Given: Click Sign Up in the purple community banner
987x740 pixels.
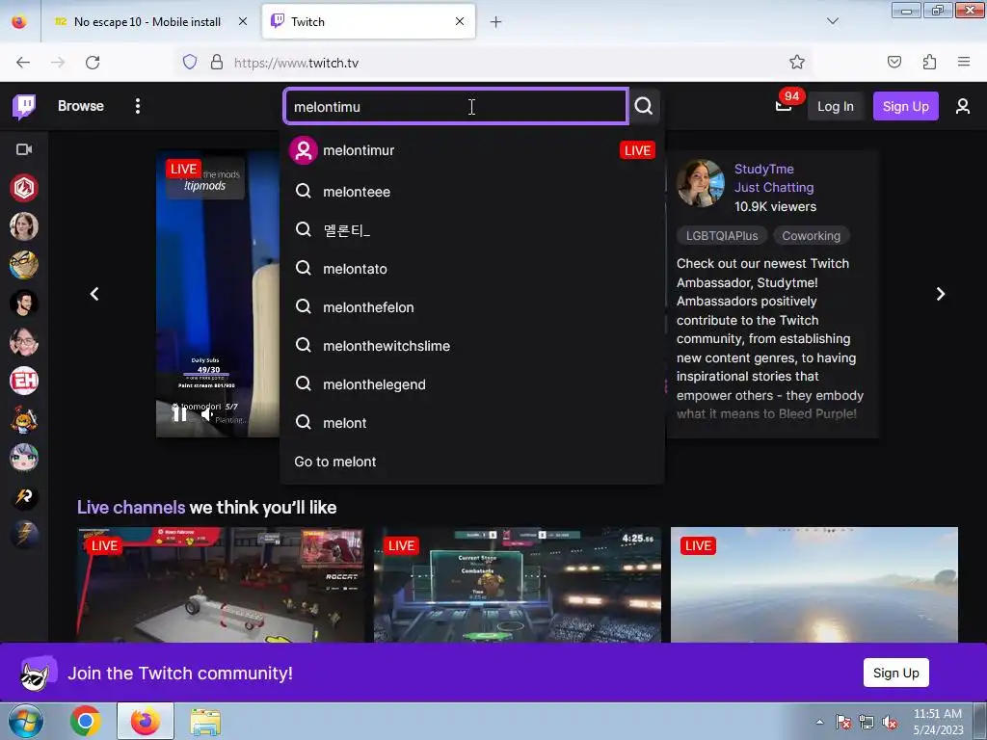Looking at the screenshot, I should pyautogui.click(x=895, y=673).
